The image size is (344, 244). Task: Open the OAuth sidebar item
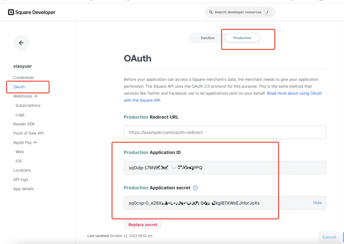click(x=19, y=87)
